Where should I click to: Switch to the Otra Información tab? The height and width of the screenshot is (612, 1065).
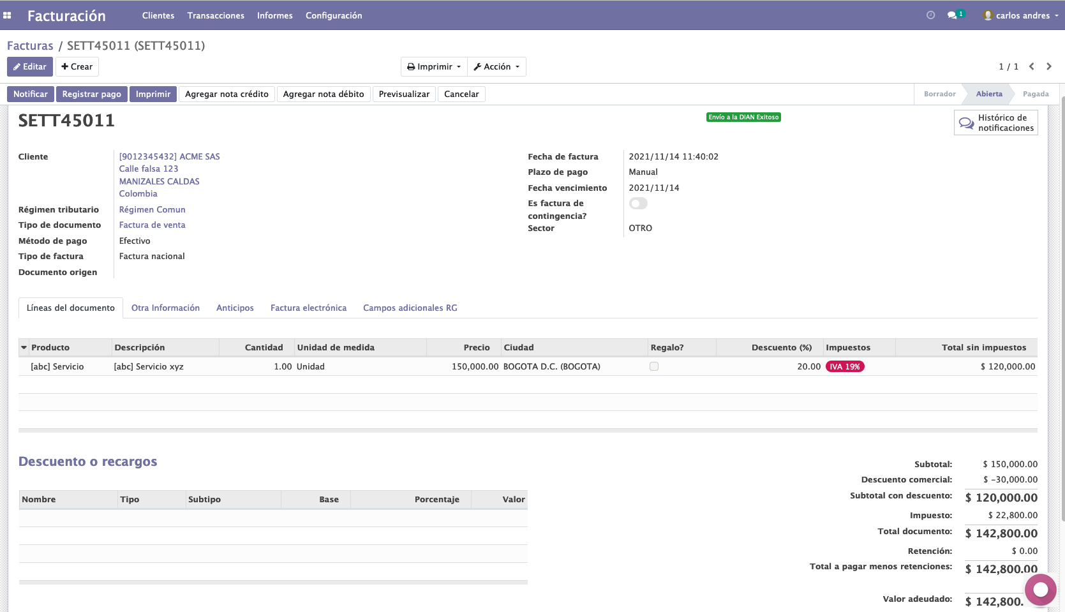tap(165, 308)
